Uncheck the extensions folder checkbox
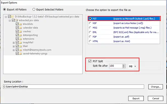The width and height of the screenshot is (167, 104). (x=17, y=39)
